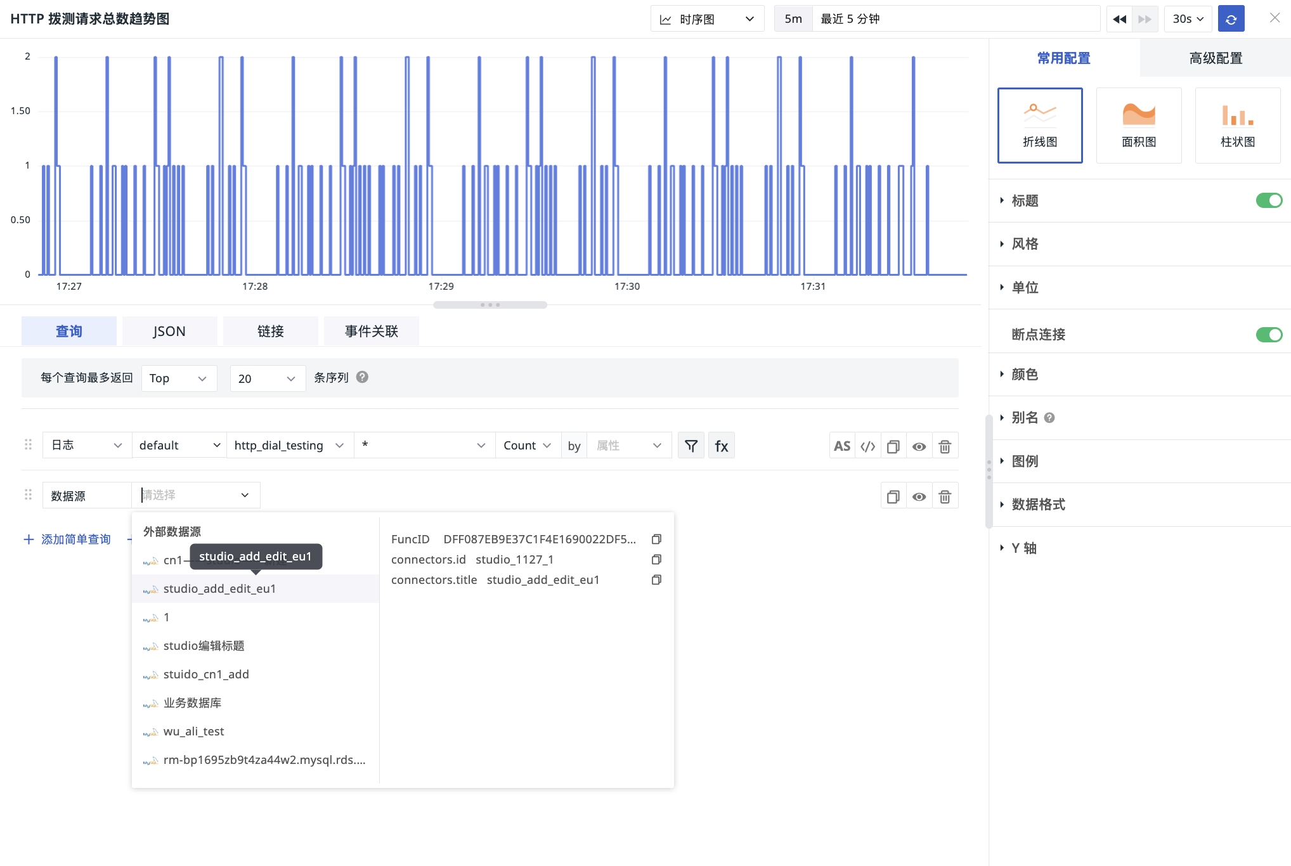Click the 5m time shortcut label
The image size is (1291, 866).
pos(793,19)
